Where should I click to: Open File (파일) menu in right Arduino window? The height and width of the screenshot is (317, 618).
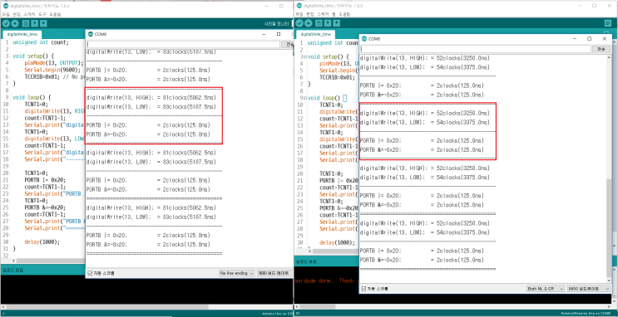pos(299,14)
